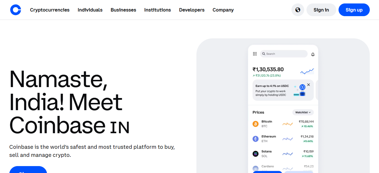Open notifications via the bell icon
Screen dimensions: 379x173
[x=313, y=54]
